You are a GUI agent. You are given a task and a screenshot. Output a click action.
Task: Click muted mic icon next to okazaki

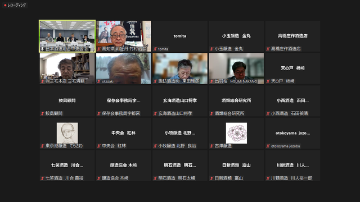pos(99,81)
